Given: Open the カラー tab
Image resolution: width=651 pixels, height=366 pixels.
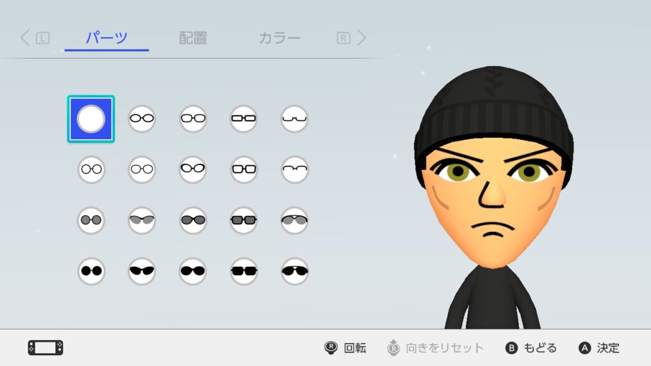Looking at the screenshot, I should pos(280,37).
